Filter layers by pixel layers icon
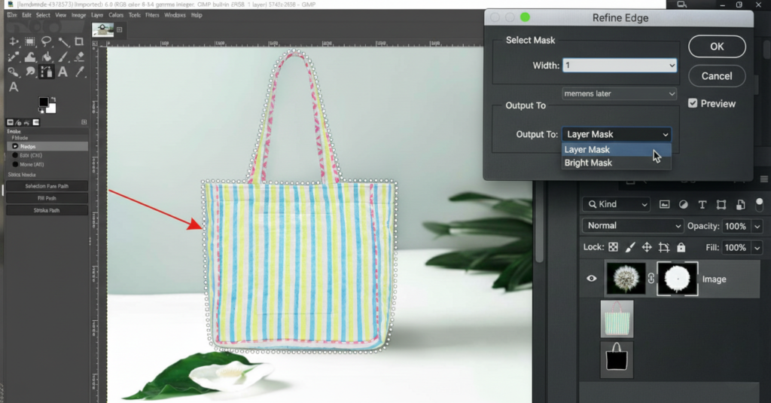 pos(664,204)
